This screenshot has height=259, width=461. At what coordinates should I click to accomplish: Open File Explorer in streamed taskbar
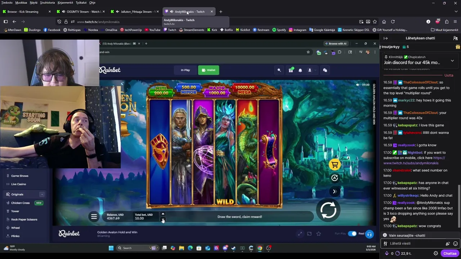coord(182,248)
